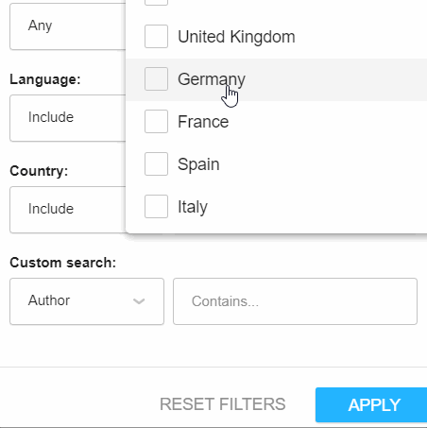Viewport: 427px width, 428px height.
Task: Open the Author custom search dropdown
Action: tap(87, 301)
